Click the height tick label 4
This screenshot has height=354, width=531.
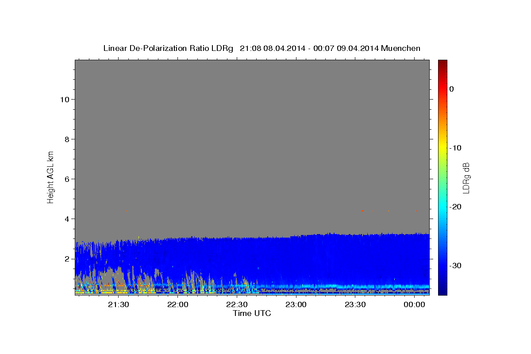coord(66,219)
